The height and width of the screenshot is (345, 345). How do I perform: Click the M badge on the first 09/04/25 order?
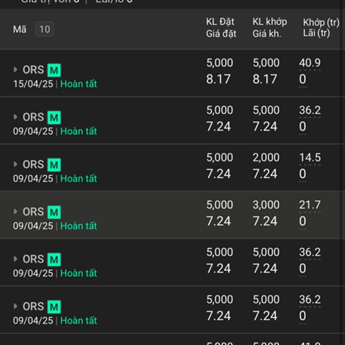coord(54,117)
